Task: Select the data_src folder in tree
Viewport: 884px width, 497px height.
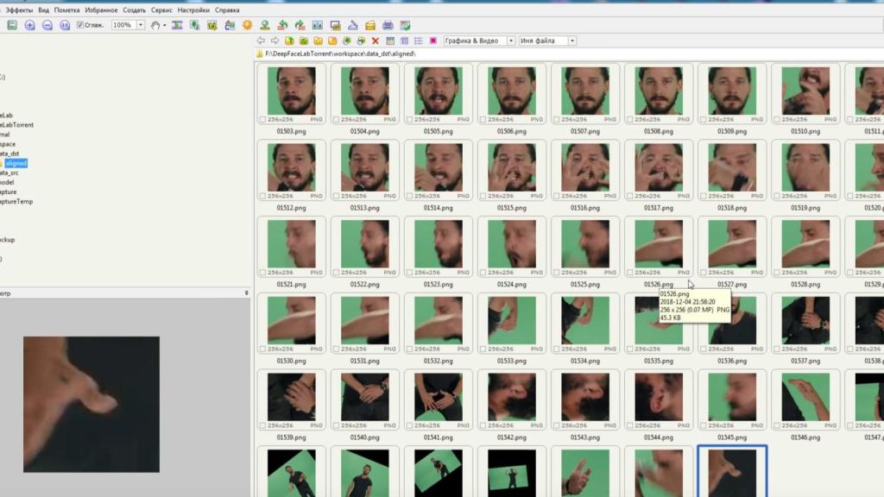Action: pos(9,173)
